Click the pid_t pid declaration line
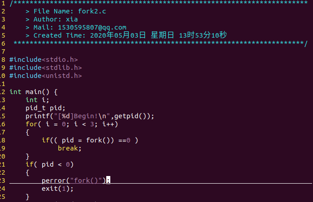The image size is (313, 202). (45, 108)
